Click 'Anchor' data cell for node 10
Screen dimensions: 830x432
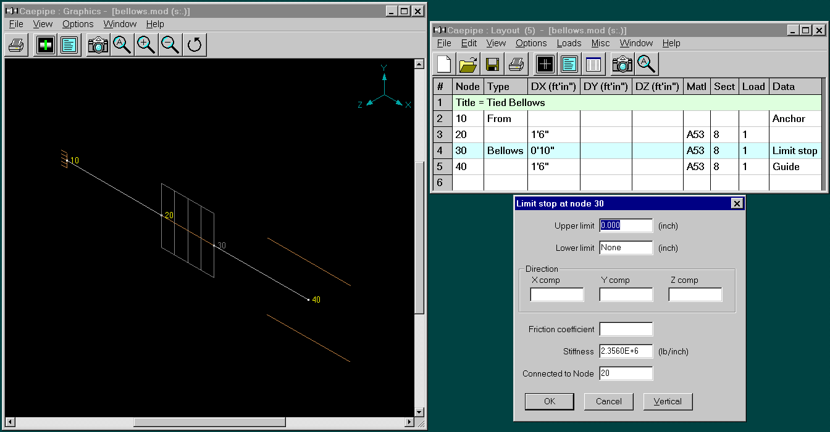(x=795, y=118)
